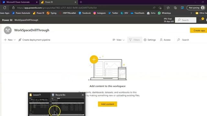The width and height of the screenshot is (207, 116).
Task: Open the Other favorites folder
Action: 201,13
